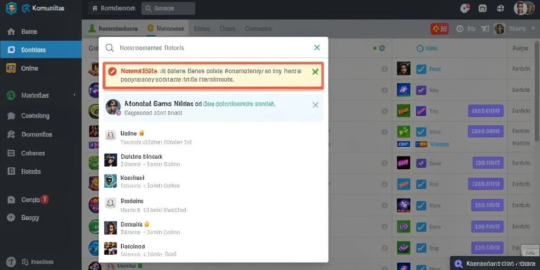The height and width of the screenshot is (270, 540).
Task: Click the top bar Search field
Action: pos(168,8)
